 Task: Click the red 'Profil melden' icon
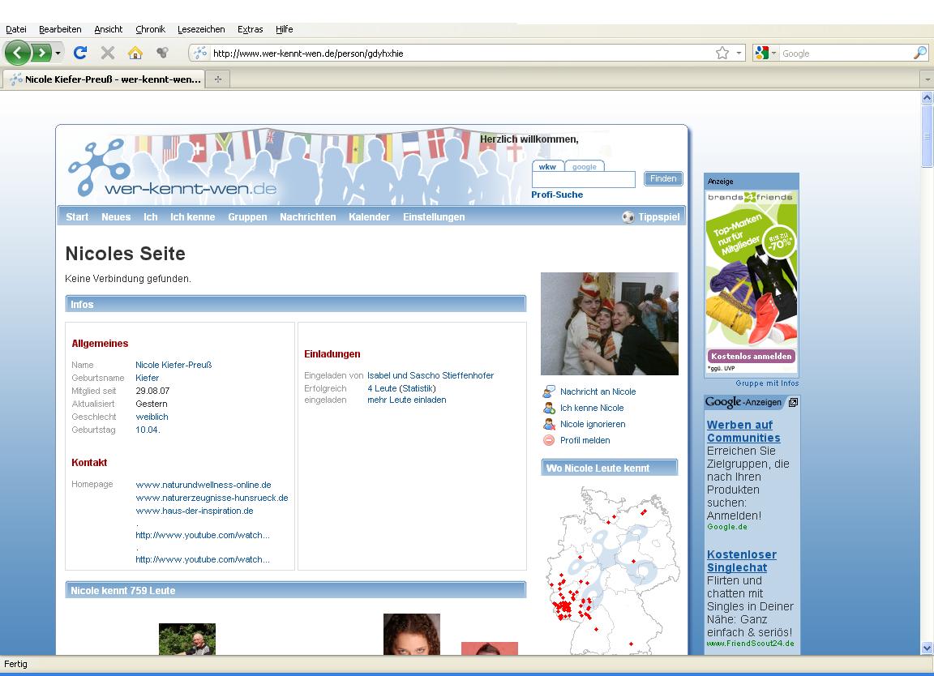549,441
